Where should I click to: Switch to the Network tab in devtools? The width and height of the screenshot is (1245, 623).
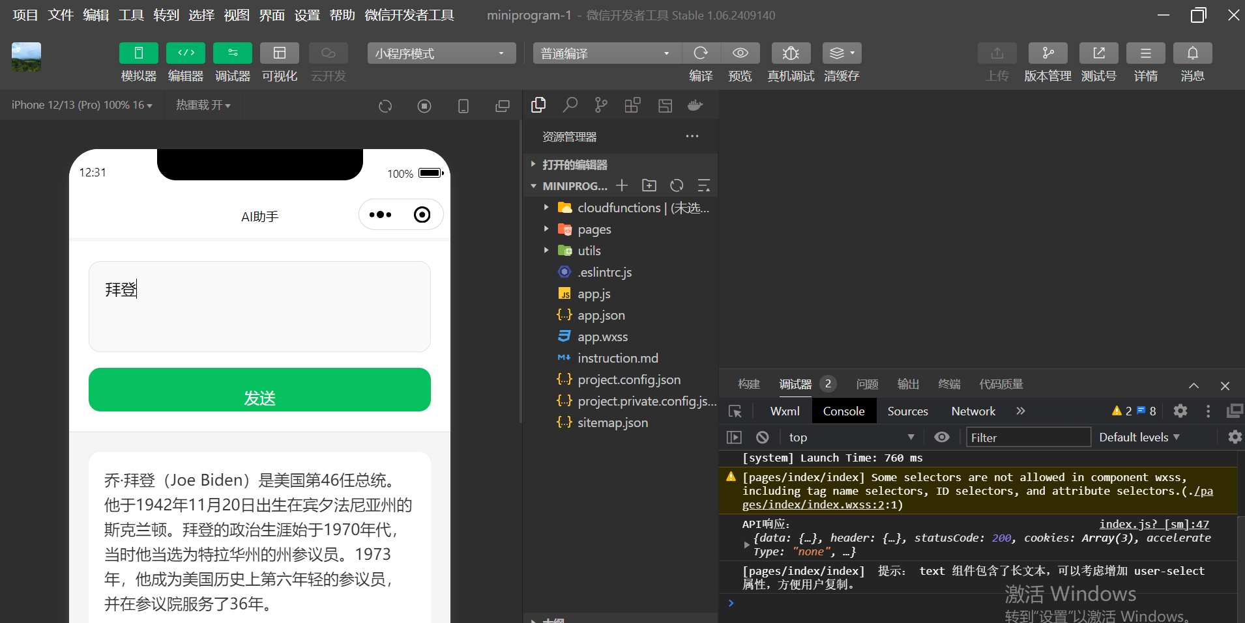(973, 411)
